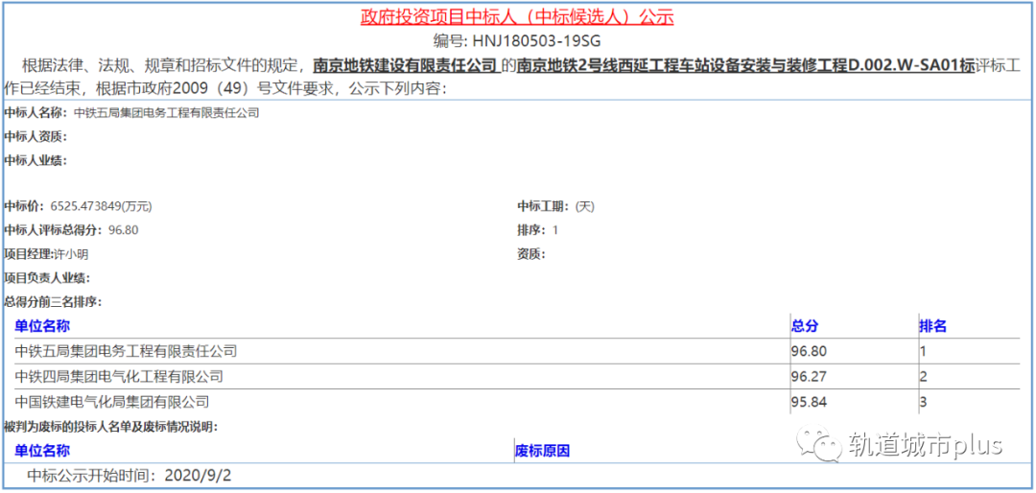Click the 中标人评标总得分 96.80 value

(123, 230)
